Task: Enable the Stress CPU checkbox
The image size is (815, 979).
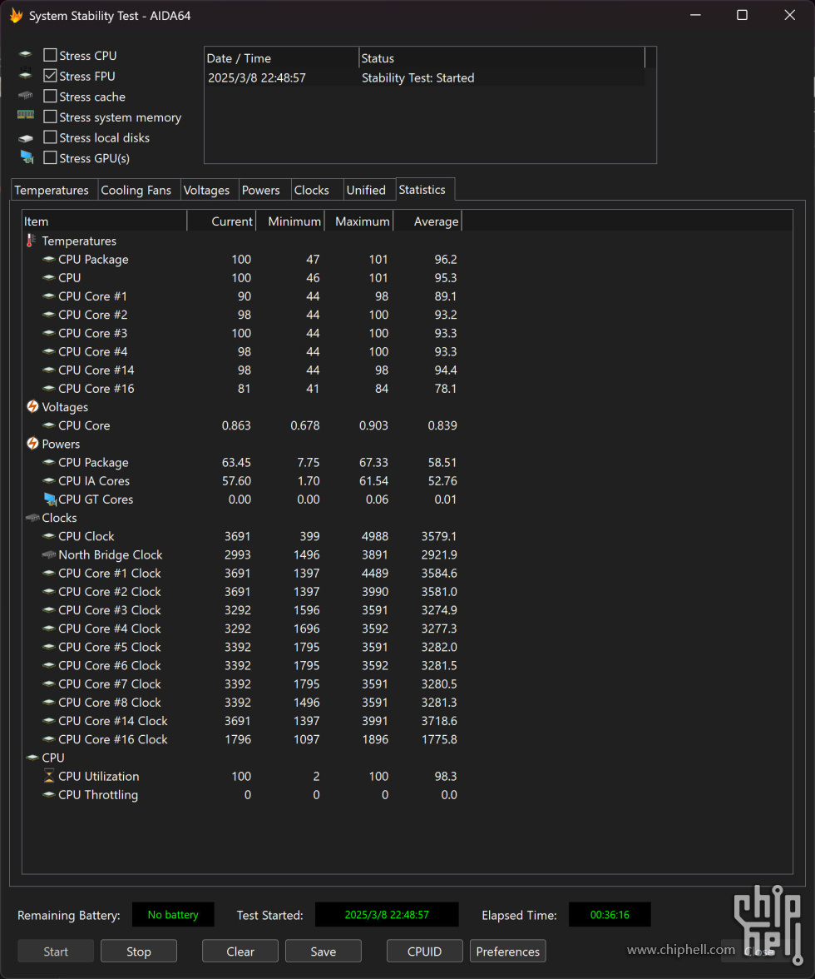Action: (x=50, y=55)
